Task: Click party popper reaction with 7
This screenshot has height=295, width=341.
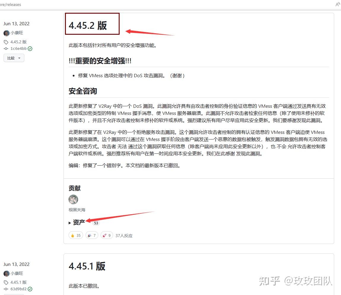Action: (92, 235)
